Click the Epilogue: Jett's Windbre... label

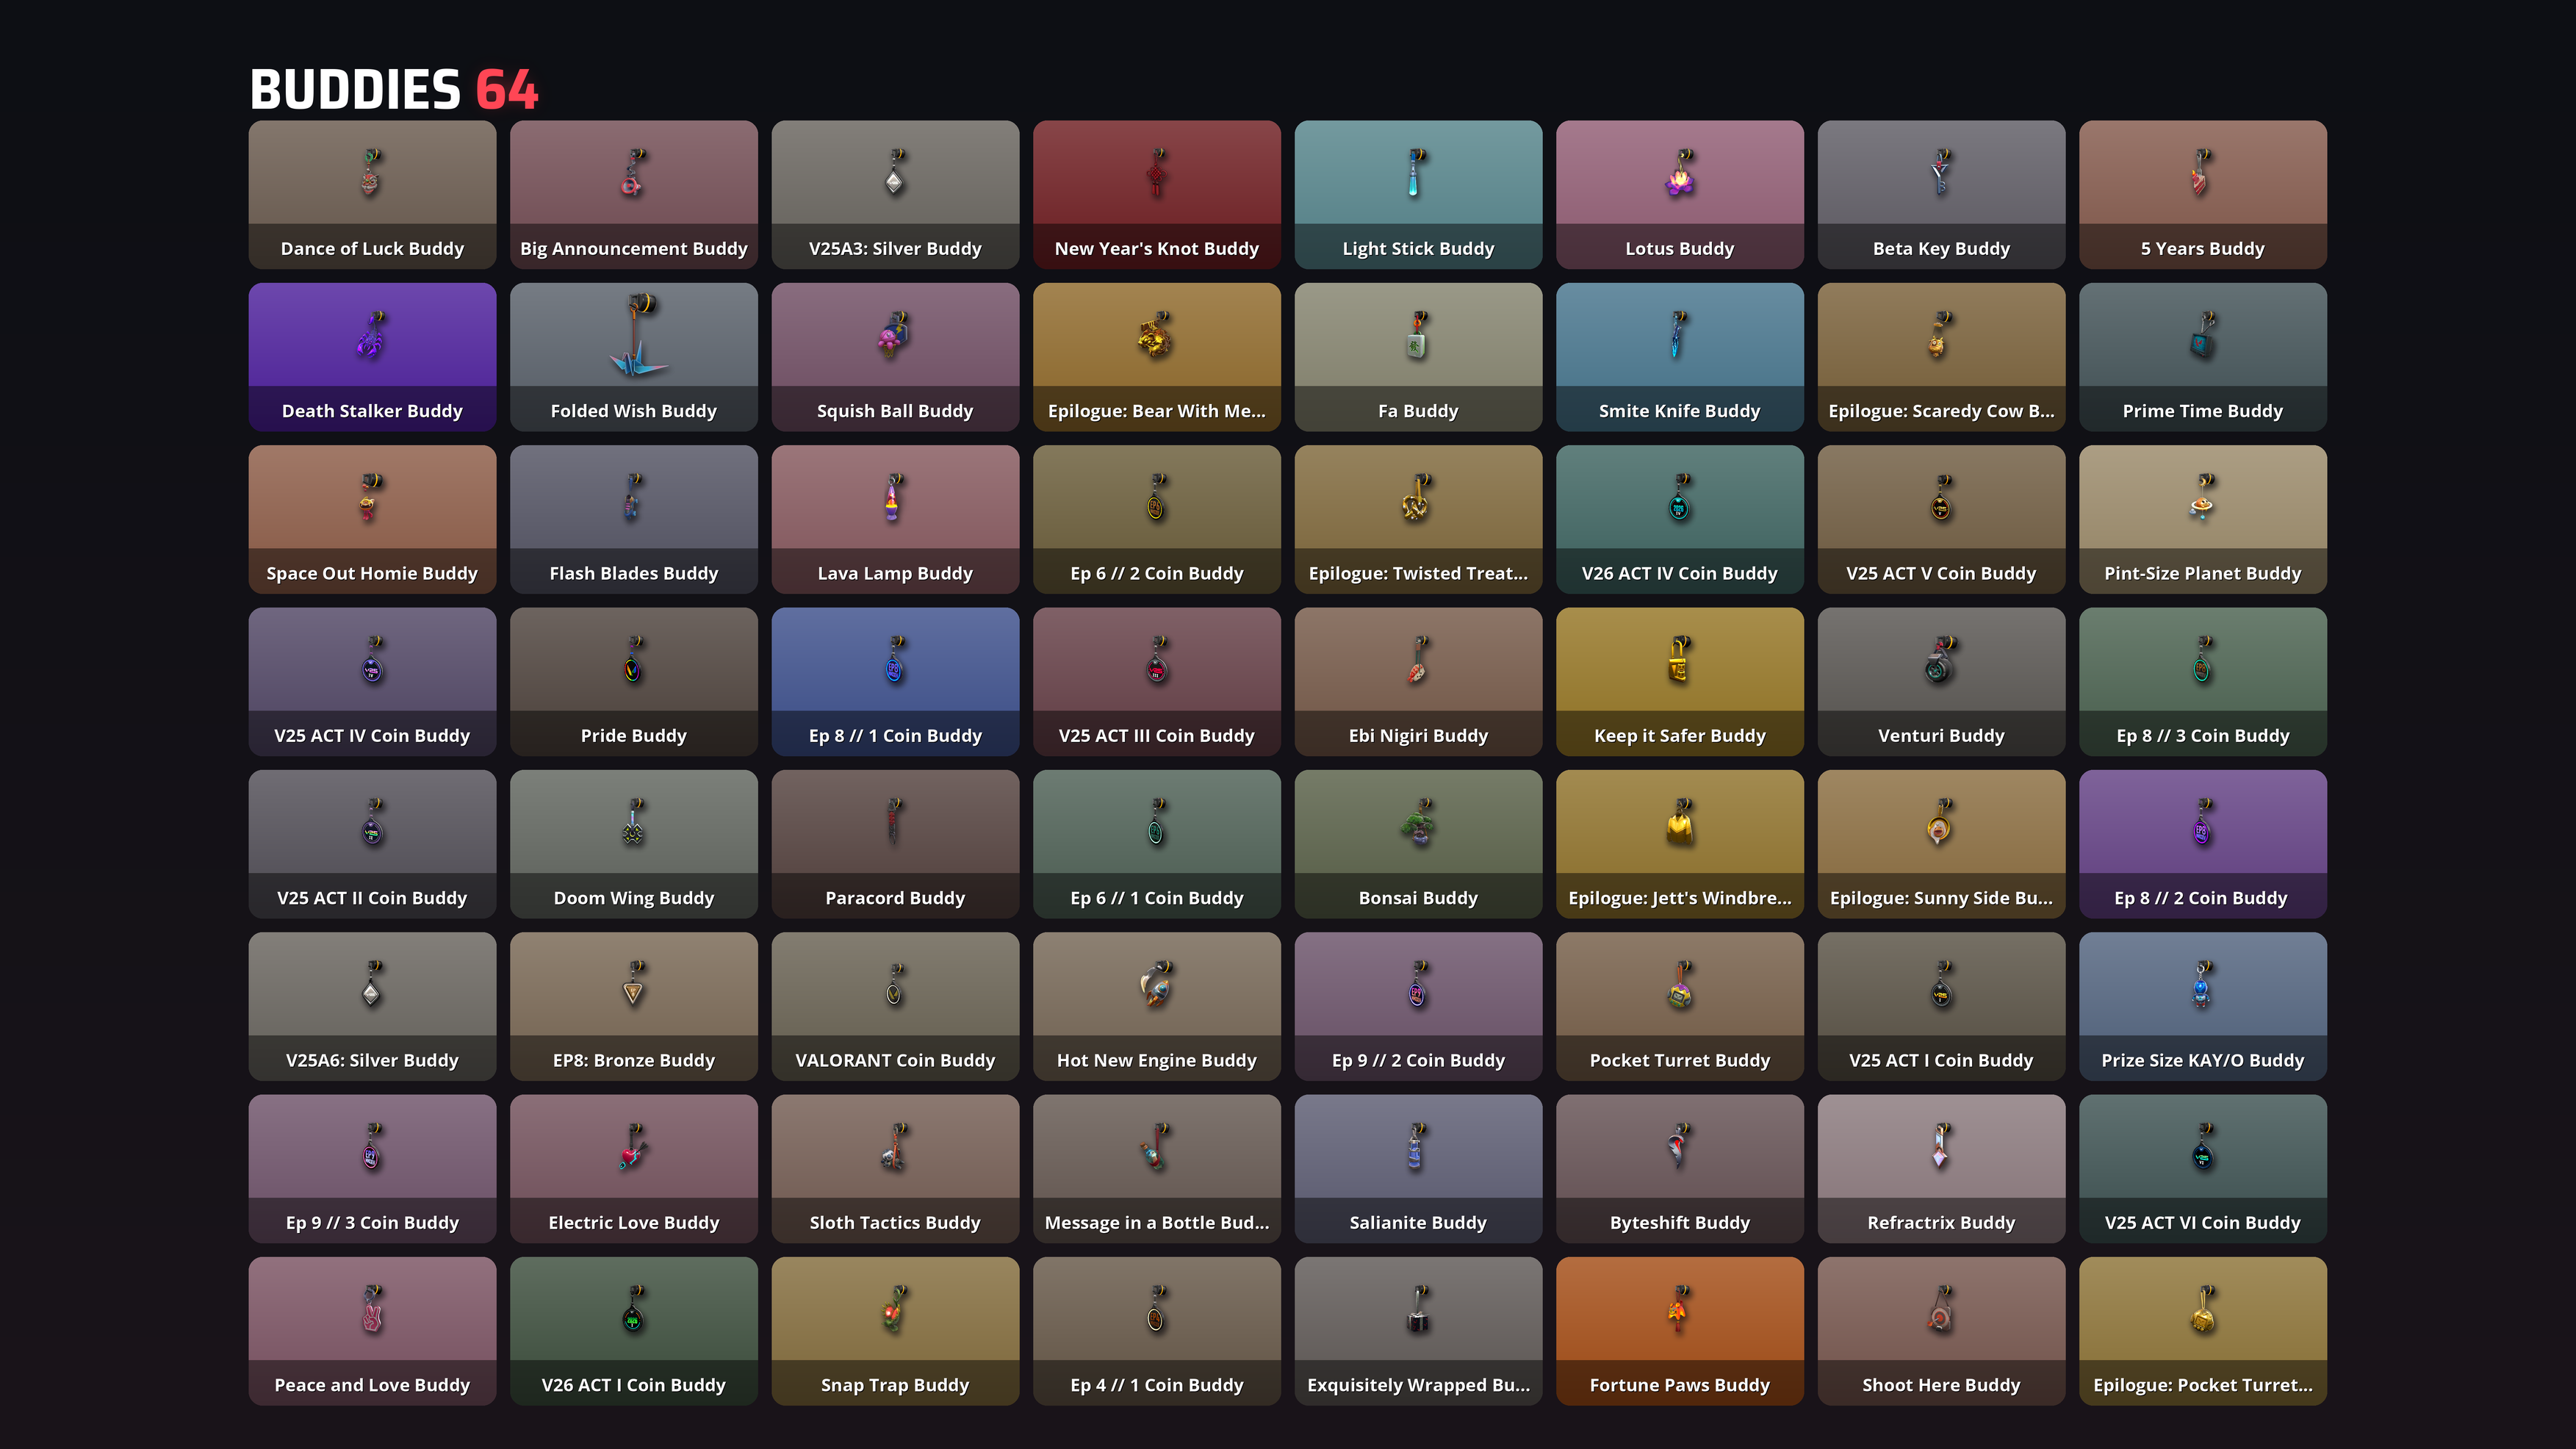tap(1680, 898)
